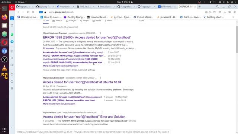The width and height of the screenshot is (238, 134).
Task: Click the browser forward arrow
Action: (x=23, y=12)
